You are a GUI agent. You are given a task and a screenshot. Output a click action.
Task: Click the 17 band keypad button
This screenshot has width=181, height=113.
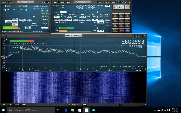pos(127,20)
